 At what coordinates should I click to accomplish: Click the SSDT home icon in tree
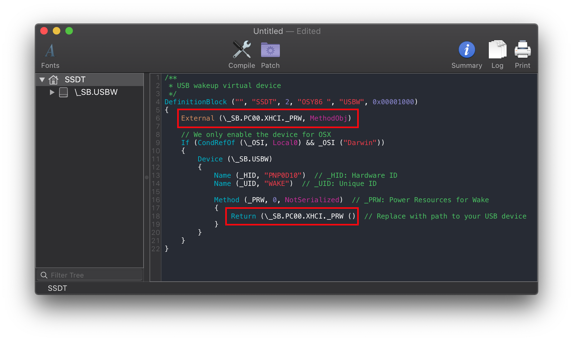click(53, 80)
